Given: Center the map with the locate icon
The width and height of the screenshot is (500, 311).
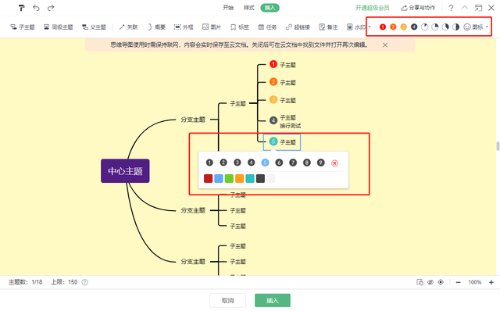Looking at the screenshot, I should tap(441, 282).
